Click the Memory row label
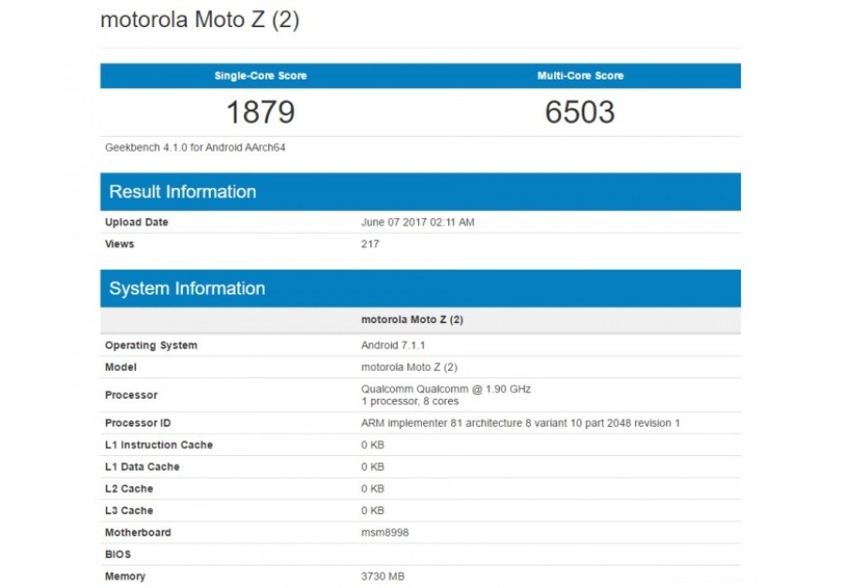 pyautogui.click(x=125, y=577)
